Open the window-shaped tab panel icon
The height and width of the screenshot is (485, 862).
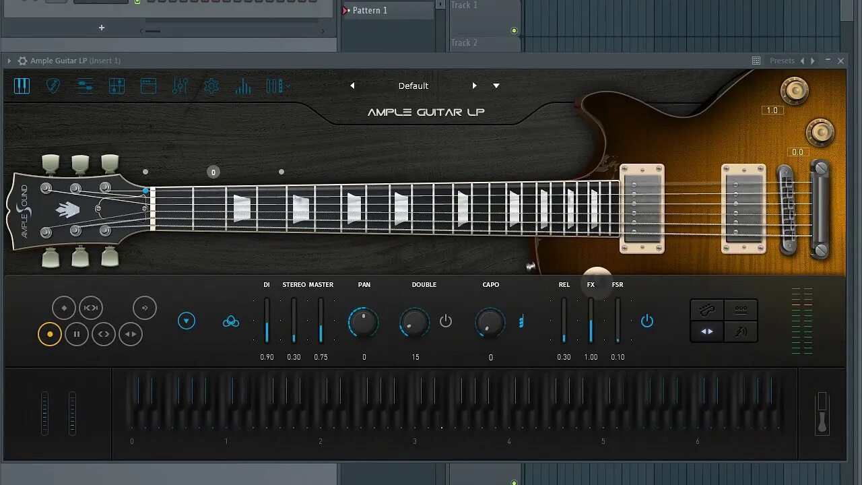tap(148, 86)
